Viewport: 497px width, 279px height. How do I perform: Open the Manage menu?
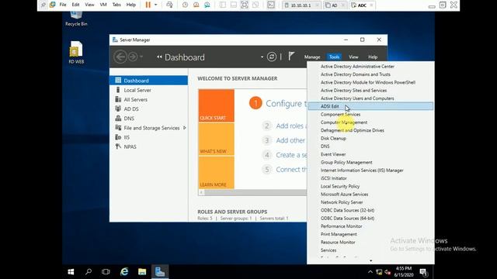click(312, 57)
